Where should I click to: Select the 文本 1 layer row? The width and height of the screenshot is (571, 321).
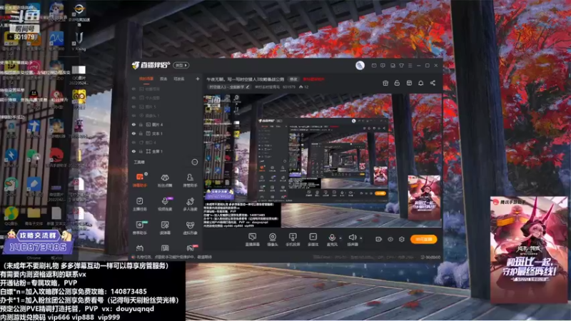coord(166,133)
